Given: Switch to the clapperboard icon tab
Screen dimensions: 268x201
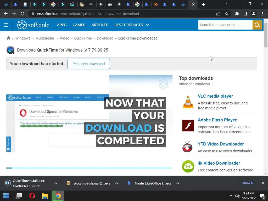Looking at the screenshot, I should click(72, 4).
